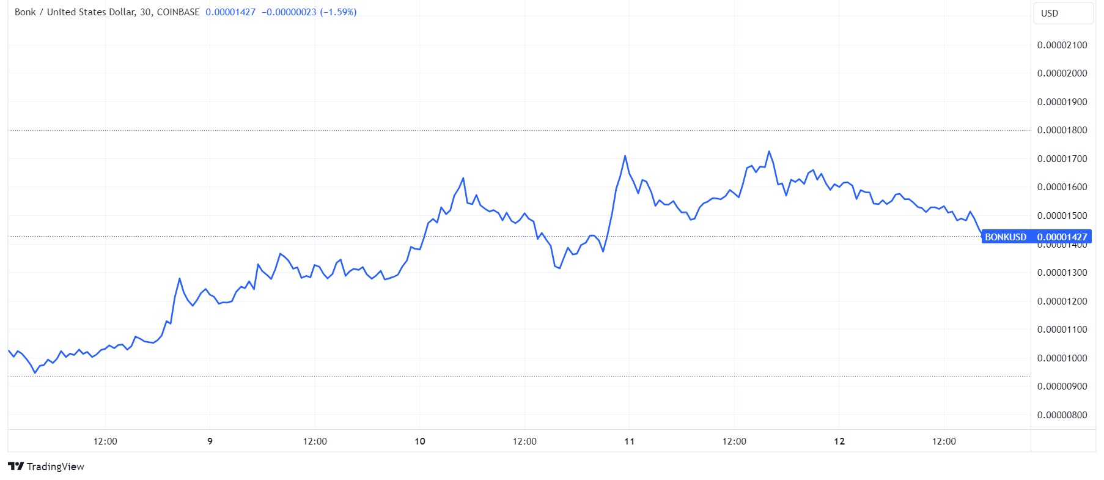Viewport: 1104px width, 480px height.
Task: Click the 0.00000800 price axis label
Action: point(1062,415)
